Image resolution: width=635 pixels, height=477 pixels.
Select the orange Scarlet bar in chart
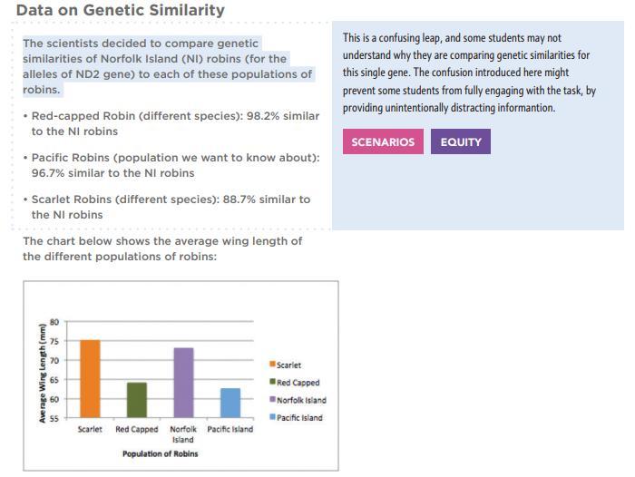(90, 379)
